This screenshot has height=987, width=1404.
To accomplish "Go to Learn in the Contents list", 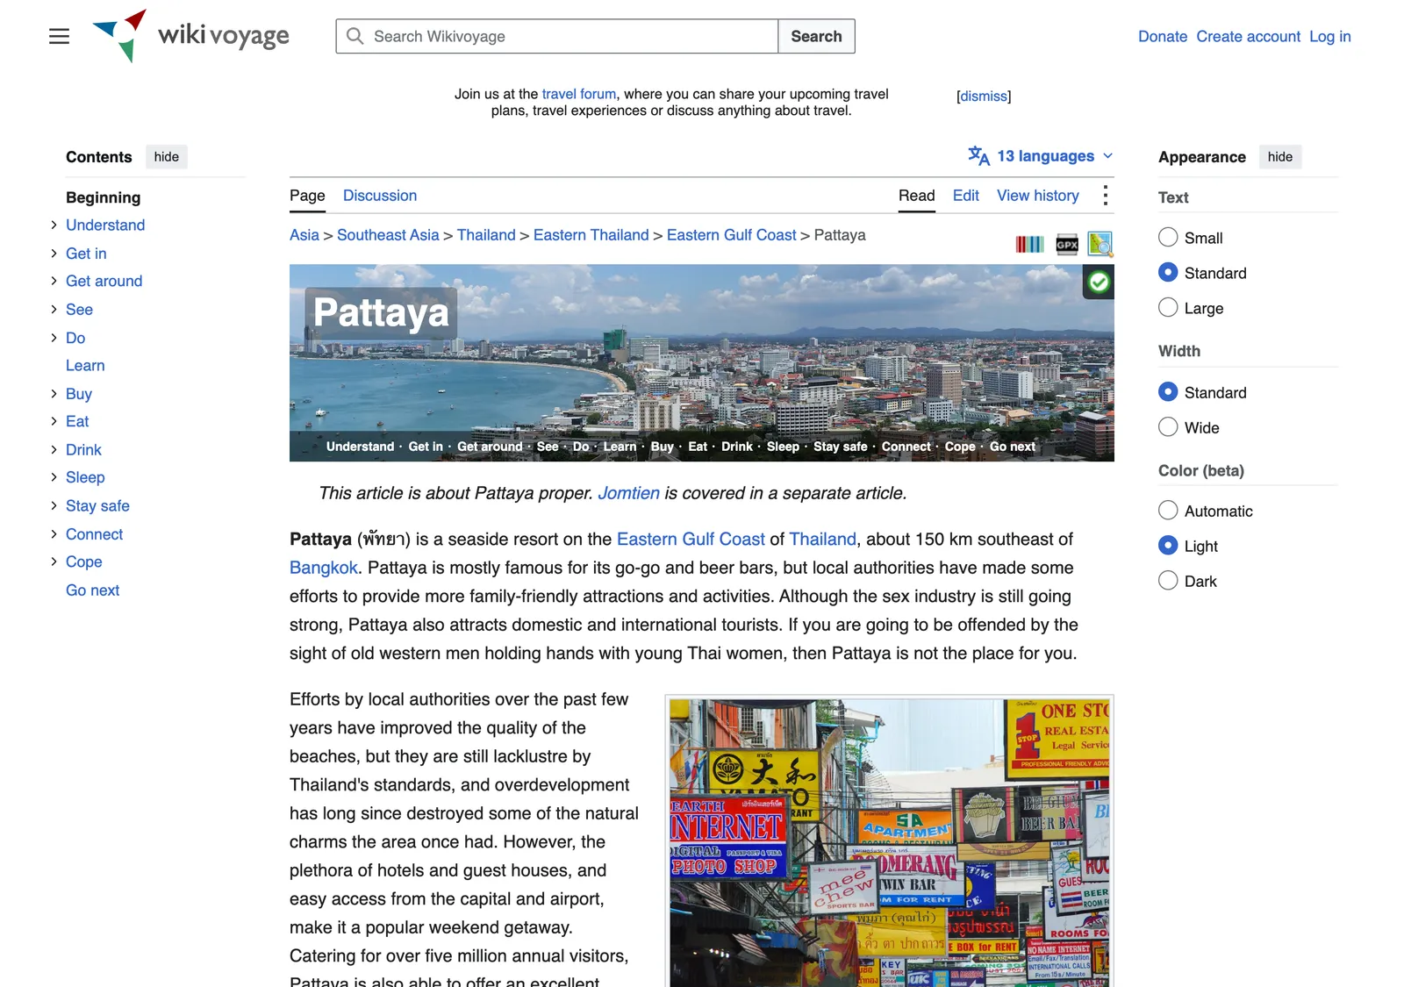I will point(85,366).
